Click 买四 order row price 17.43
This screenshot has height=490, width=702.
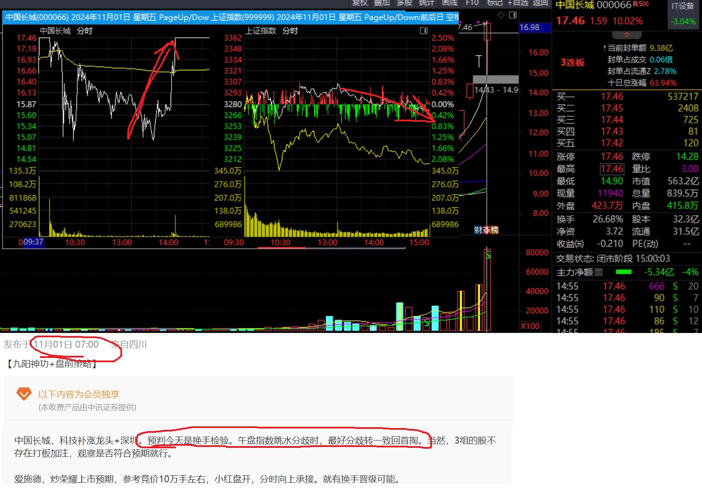click(x=612, y=131)
